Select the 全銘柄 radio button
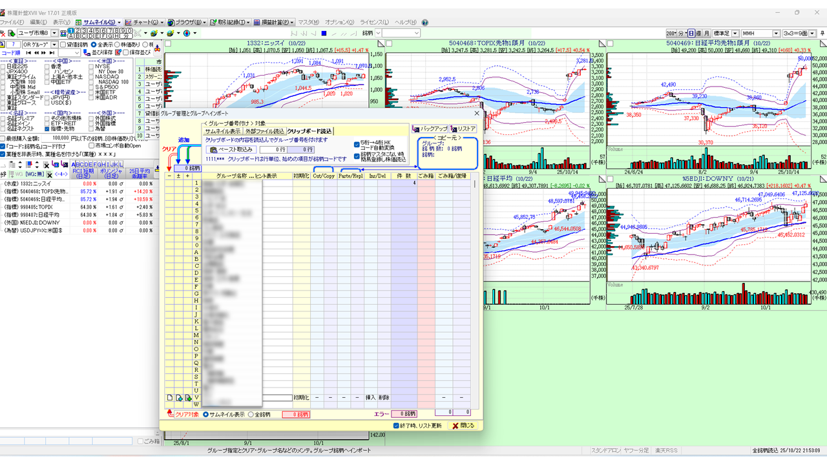 pos(251,415)
